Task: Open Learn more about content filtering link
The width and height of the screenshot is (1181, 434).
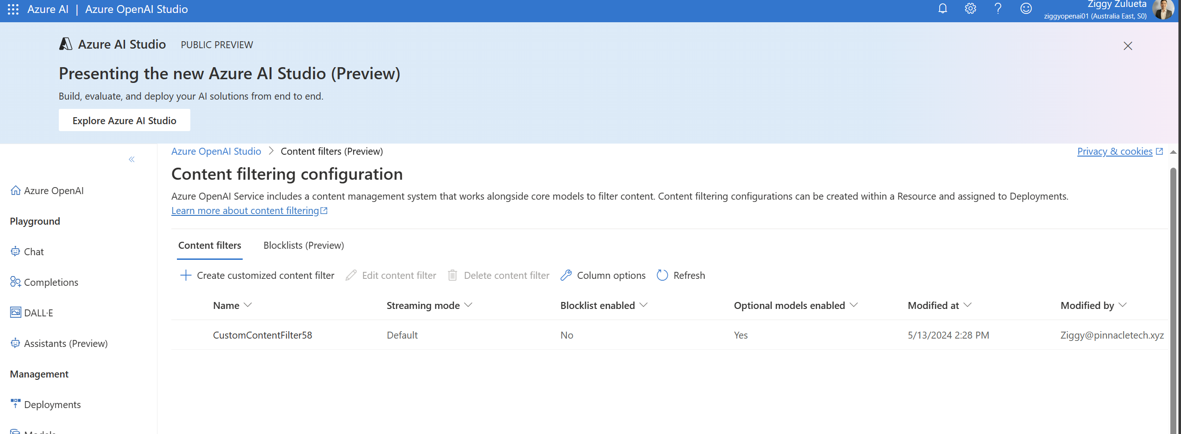Action: point(245,211)
